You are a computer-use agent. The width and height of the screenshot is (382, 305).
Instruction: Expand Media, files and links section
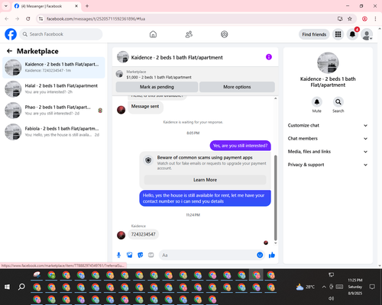click(328, 152)
